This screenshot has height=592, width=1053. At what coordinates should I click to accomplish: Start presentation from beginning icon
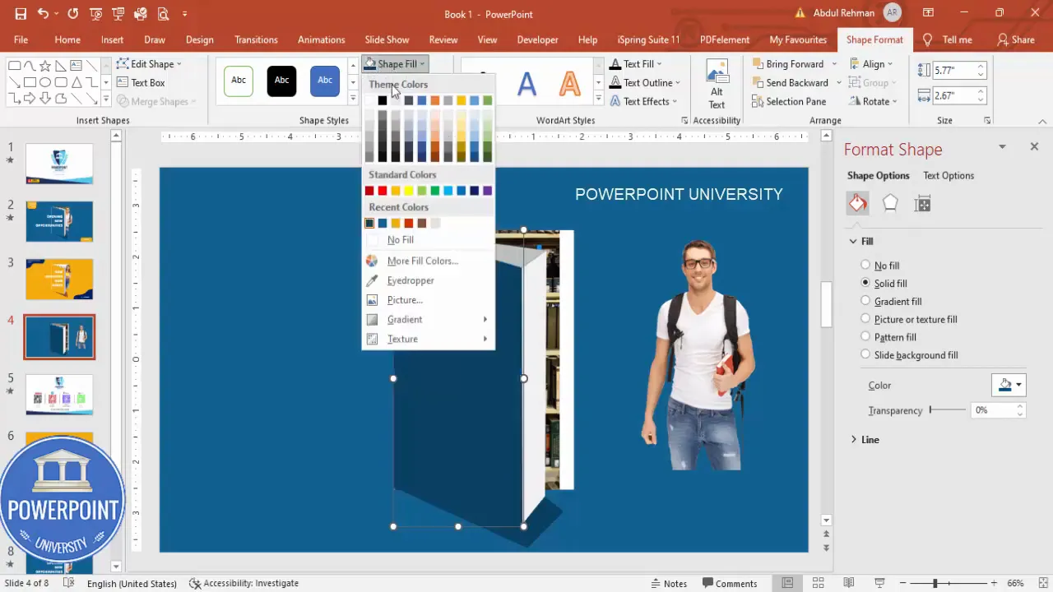point(95,14)
